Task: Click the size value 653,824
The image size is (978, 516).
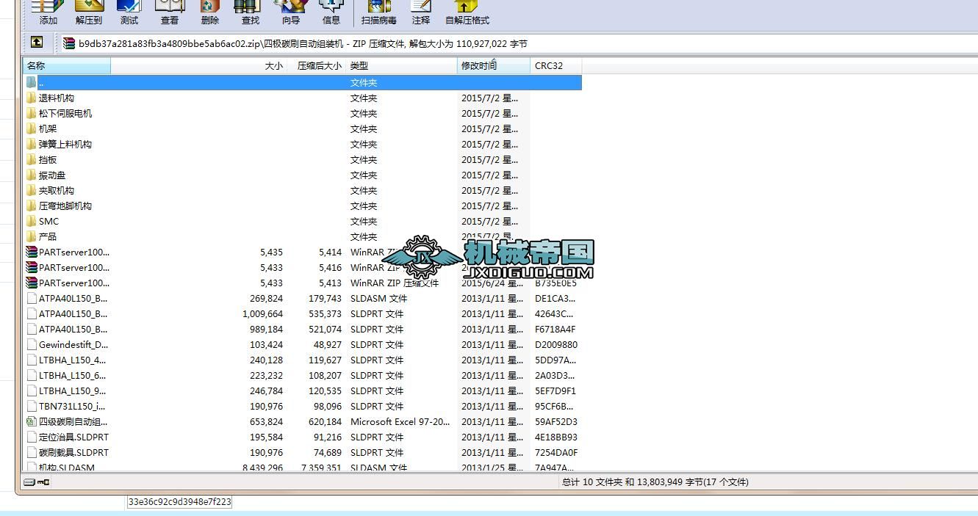Action: pyautogui.click(x=266, y=421)
